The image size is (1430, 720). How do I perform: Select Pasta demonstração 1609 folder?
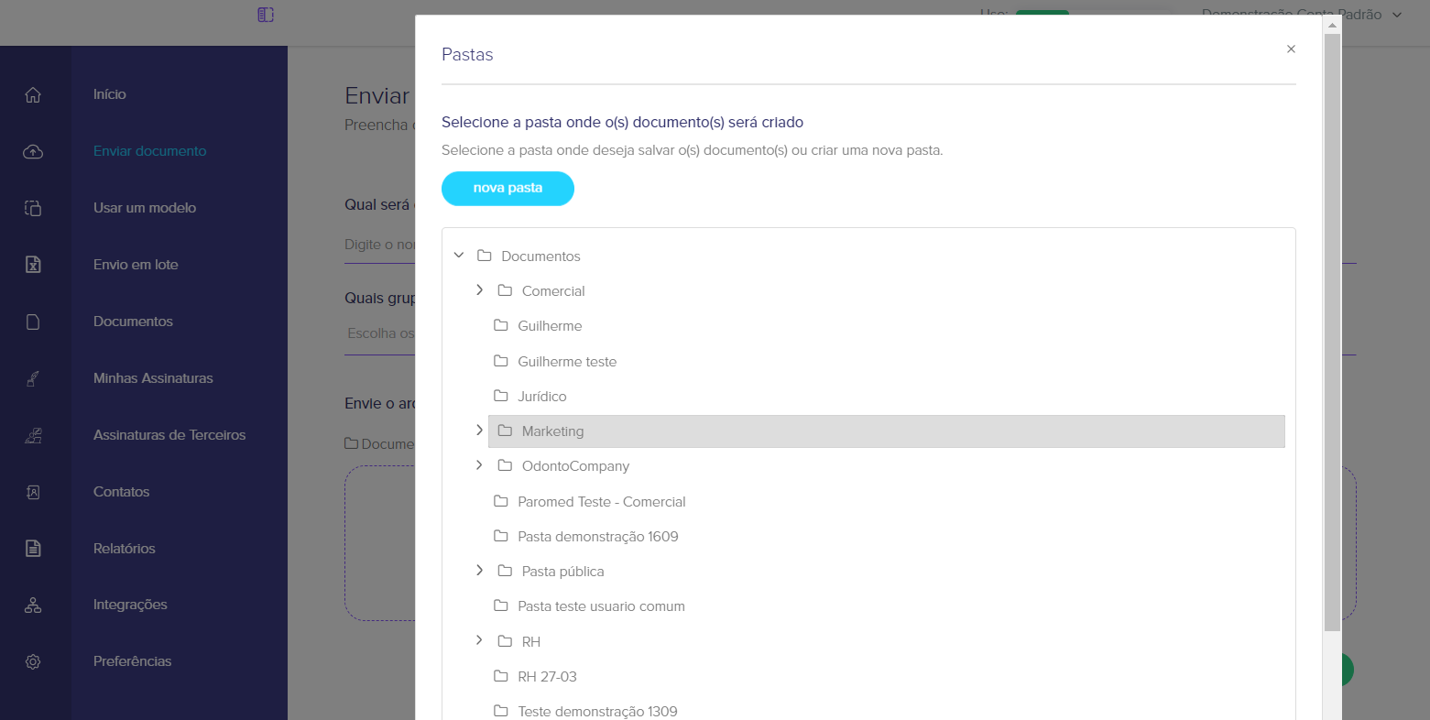pyautogui.click(x=598, y=537)
